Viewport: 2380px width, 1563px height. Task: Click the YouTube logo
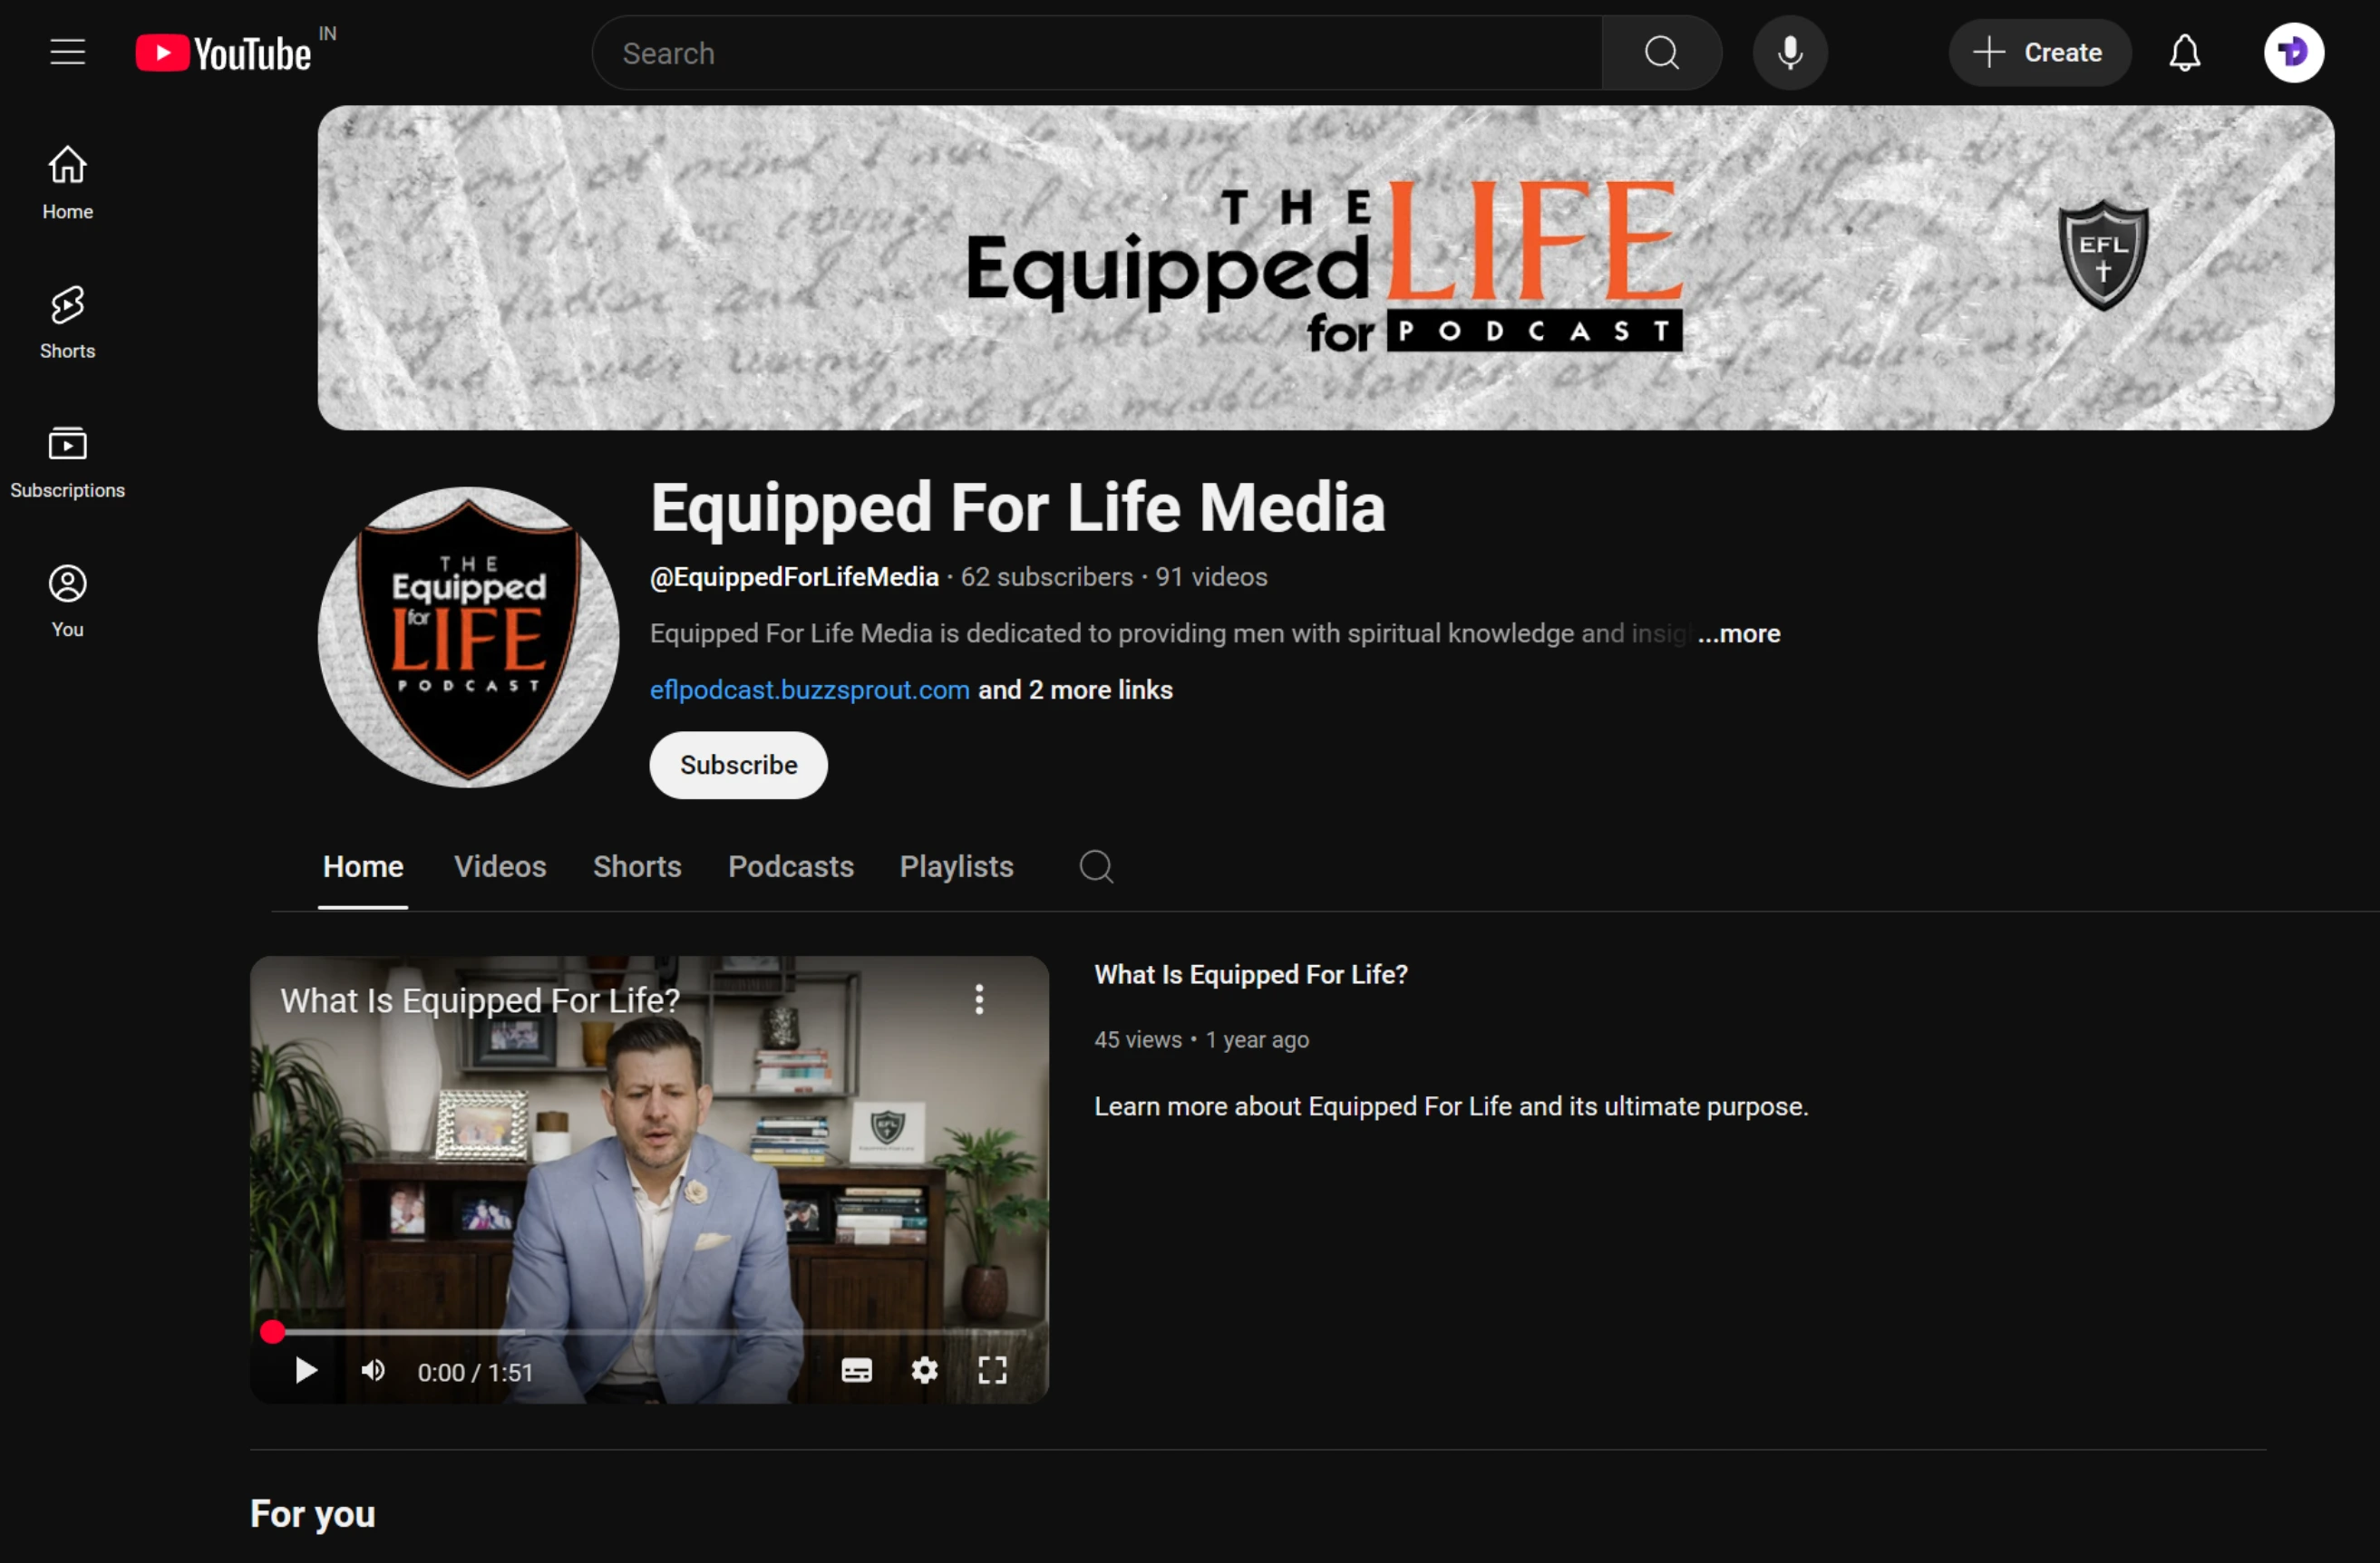pyautogui.click(x=224, y=53)
